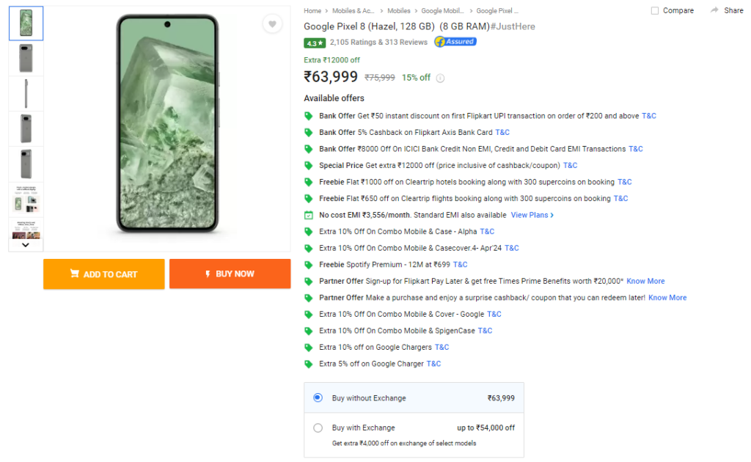Screen dimensions: 751x462
Task: Open the Mobiles breadcrumb category
Action: click(x=399, y=10)
